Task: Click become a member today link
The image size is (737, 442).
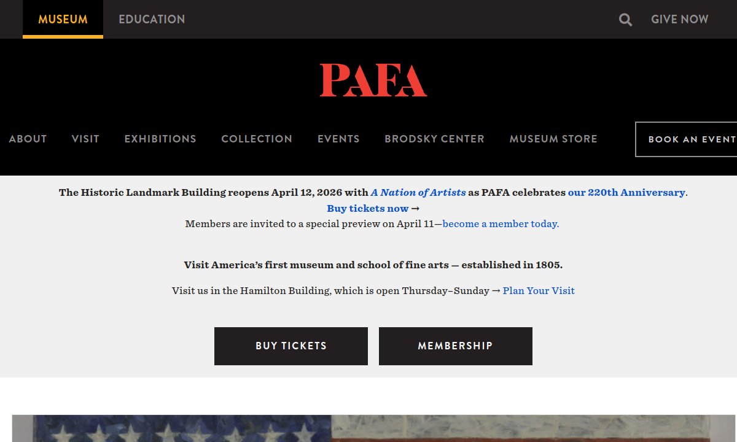Action: 501,223
